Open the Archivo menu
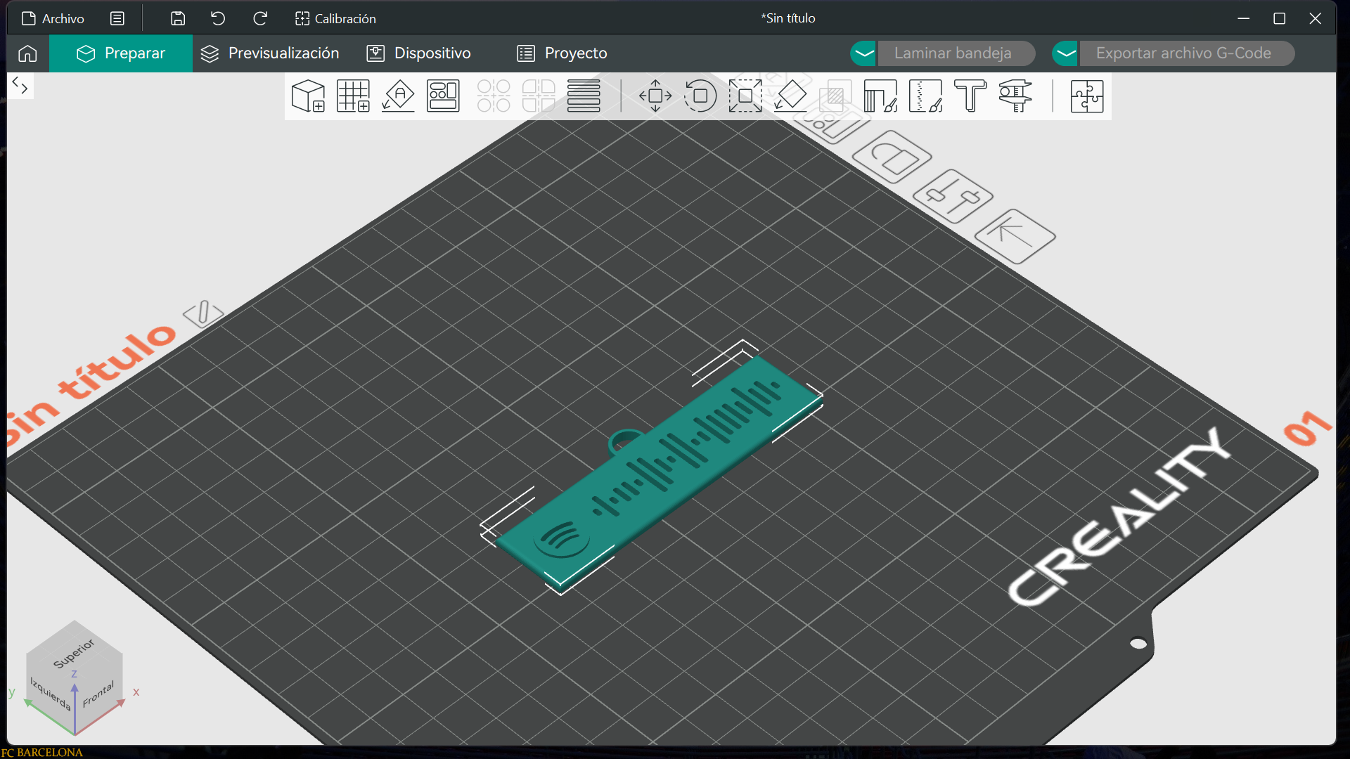The width and height of the screenshot is (1350, 759). [x=53, y=18]
